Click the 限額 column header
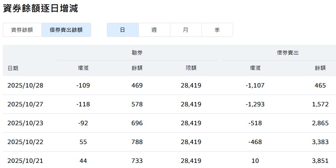336x168 pixels. tap(191, 68)
